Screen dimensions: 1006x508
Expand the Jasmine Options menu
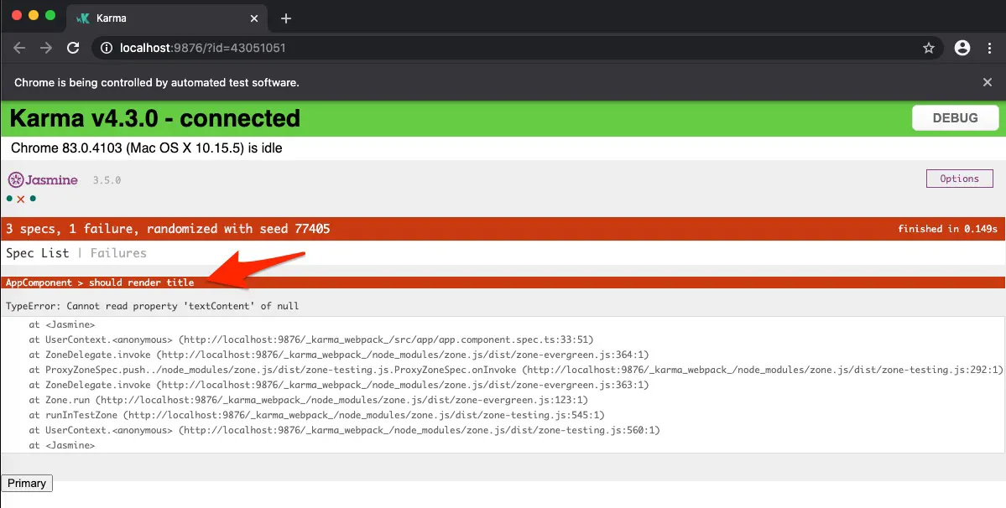click(x=959, y=179)
